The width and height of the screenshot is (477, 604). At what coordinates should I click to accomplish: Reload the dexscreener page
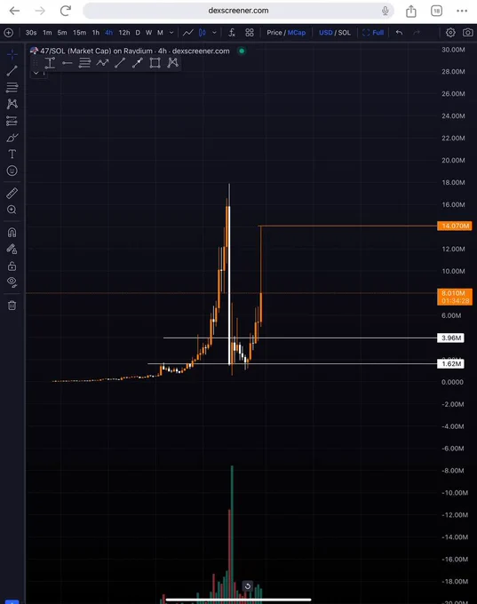66,11
